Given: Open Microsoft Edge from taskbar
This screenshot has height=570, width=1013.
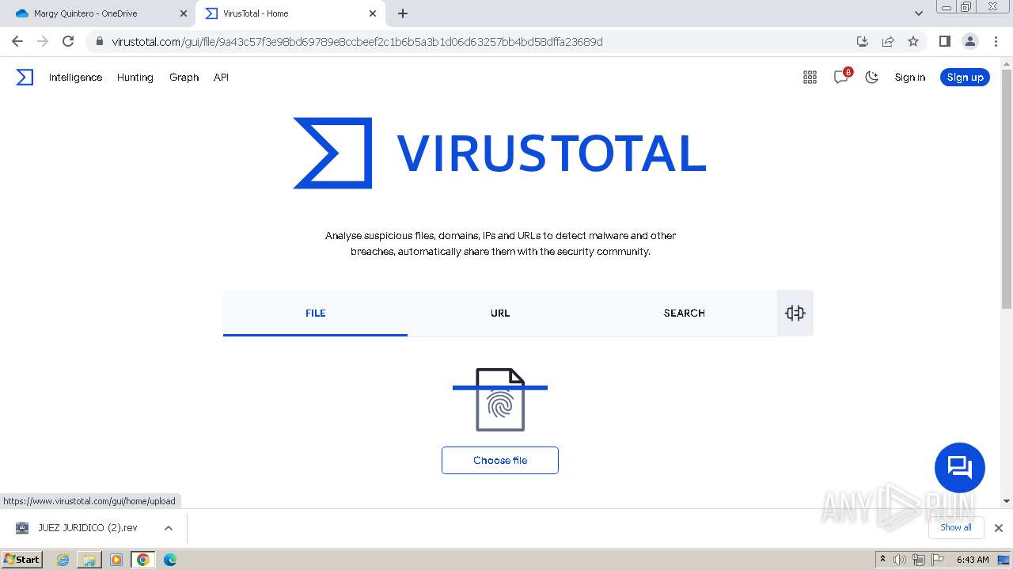Looking at the screenshot, I should tap(170, 560).
